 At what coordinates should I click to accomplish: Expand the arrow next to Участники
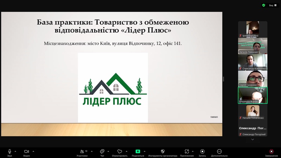click(x=92, y=151)
